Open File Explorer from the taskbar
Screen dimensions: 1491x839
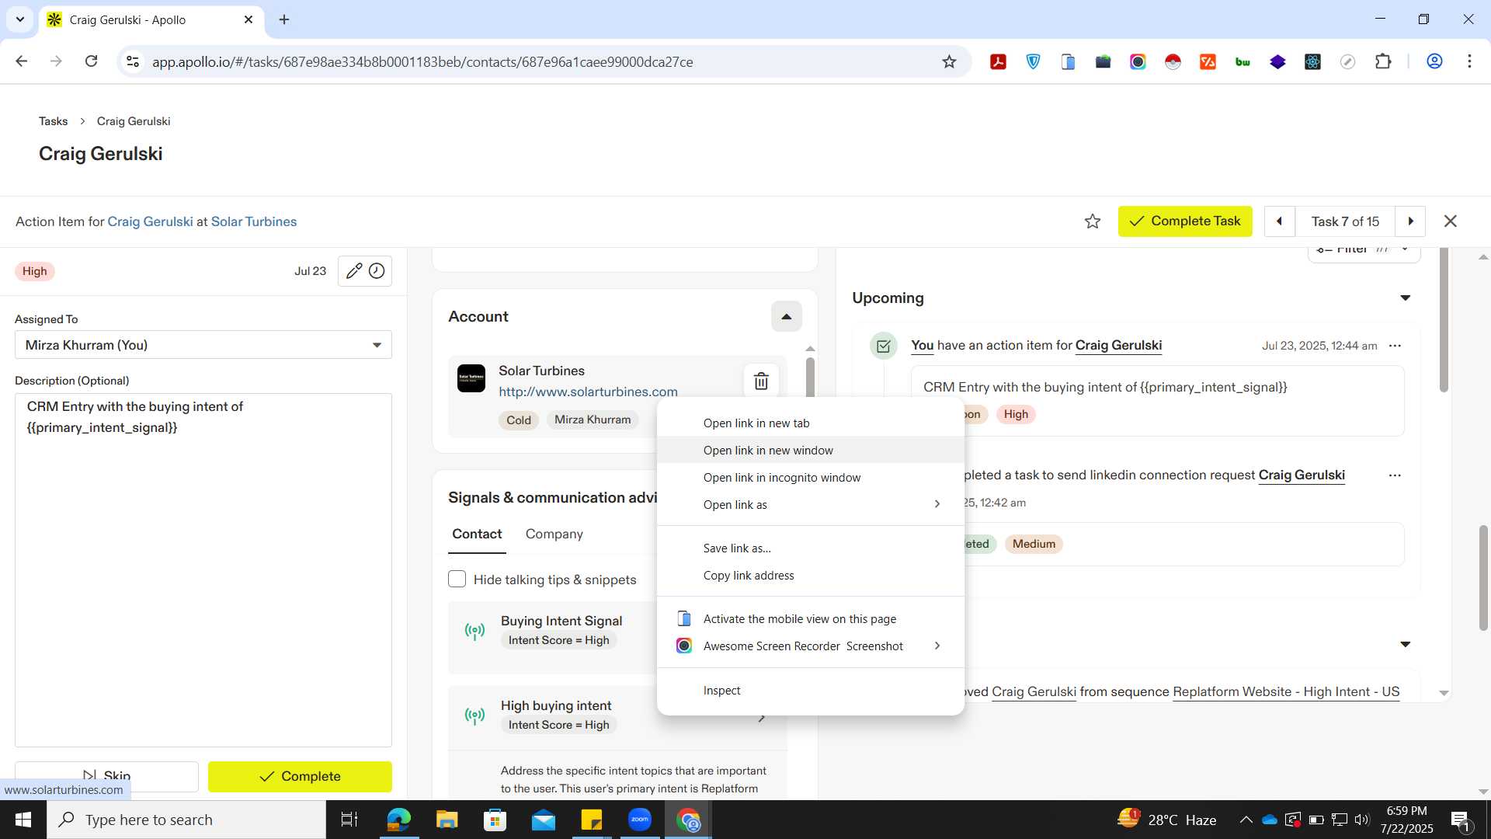coord(447,820)
